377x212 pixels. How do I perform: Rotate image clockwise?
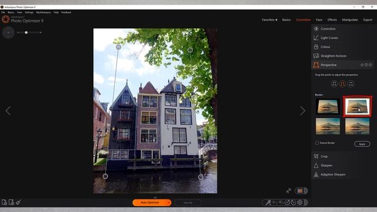point(293,203)
